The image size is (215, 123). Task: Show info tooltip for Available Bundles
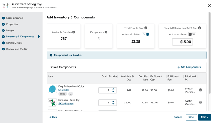click(74, 32)
